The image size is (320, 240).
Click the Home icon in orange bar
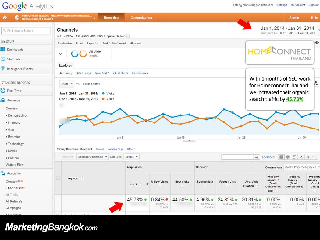[x=5, y=18]
